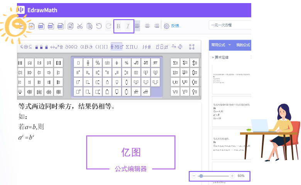
Task: Switch to 我的公式 tab
Action: point(243,45)
